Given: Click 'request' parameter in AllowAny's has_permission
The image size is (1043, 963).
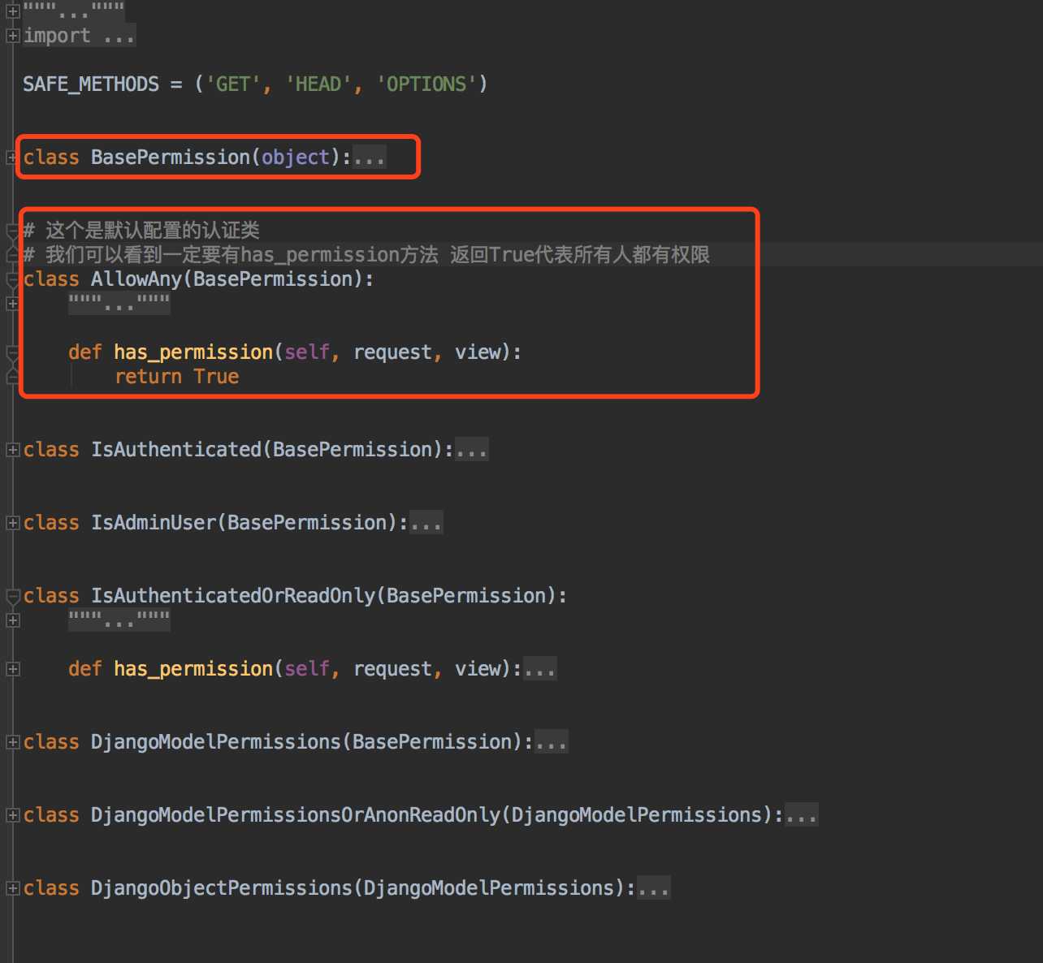Looking at the screenshot, I should click(x=392, y=352).
